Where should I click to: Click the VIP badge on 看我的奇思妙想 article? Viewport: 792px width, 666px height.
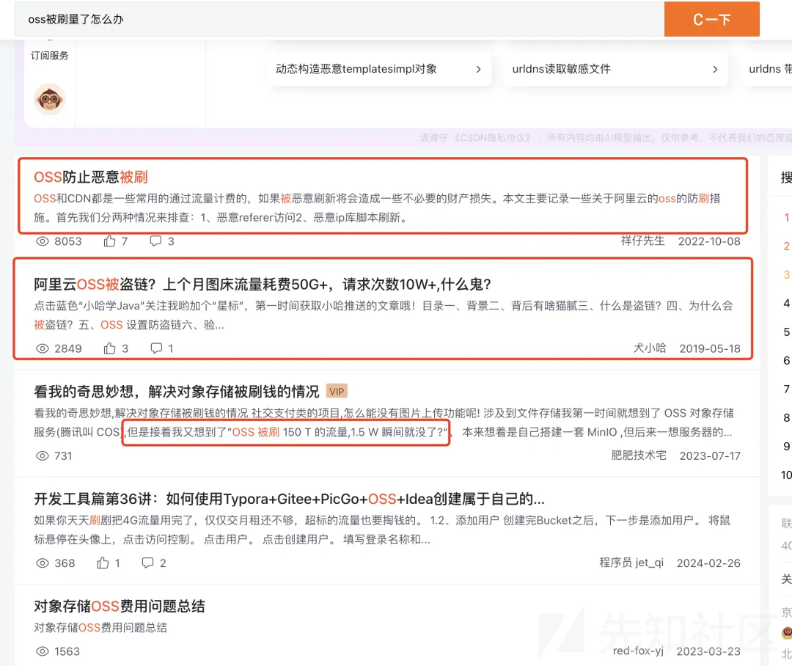[337, 392]
